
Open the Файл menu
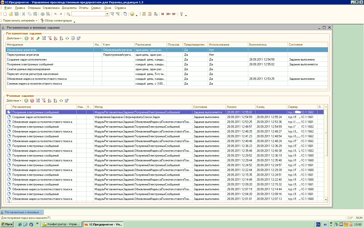(x=8, y=8)
